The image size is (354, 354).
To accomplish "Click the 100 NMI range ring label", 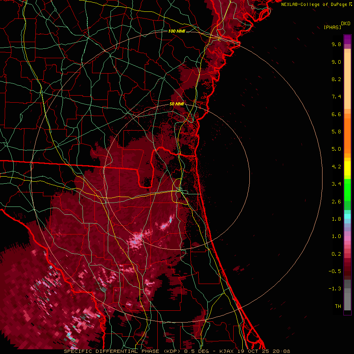I will 177,31.
